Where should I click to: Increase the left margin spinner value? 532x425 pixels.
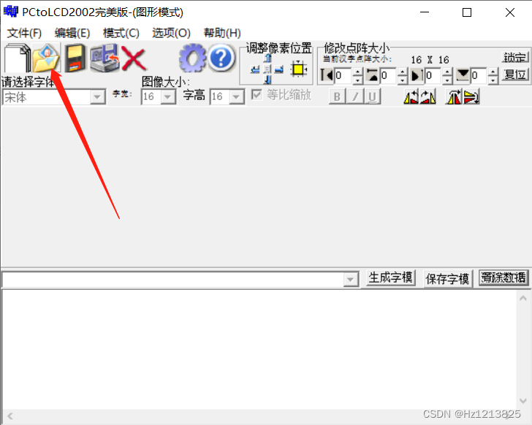point(357,72)
